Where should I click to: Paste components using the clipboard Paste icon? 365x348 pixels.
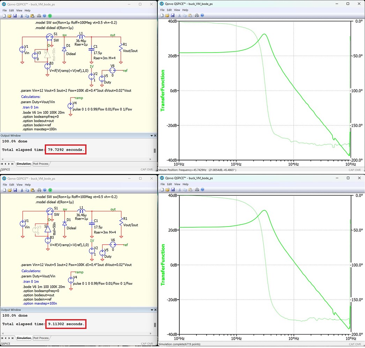coord(32,16)
